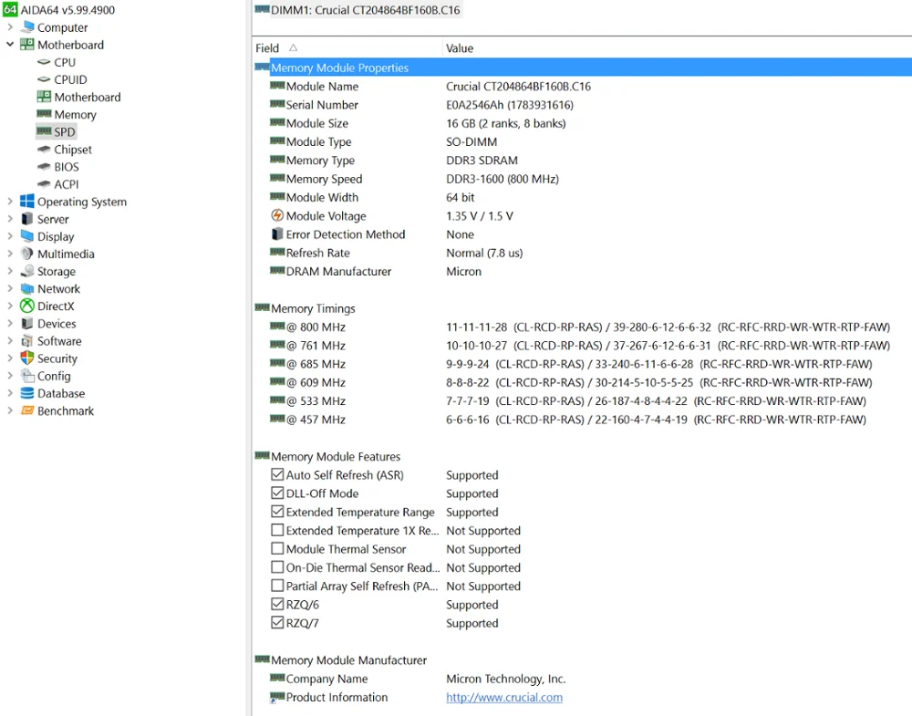Screen dimensions: 912x716
Task: Select the Computer icon in tree
Action: [26, 26]
